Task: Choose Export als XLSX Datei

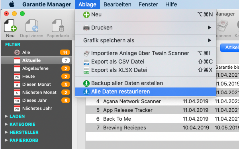Action: click(145, 70)
